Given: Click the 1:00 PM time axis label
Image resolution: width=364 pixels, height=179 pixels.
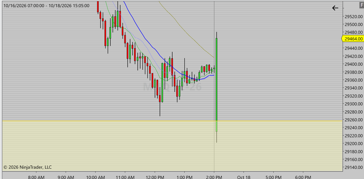Looking at the screenshot, I should click(184, 177).
